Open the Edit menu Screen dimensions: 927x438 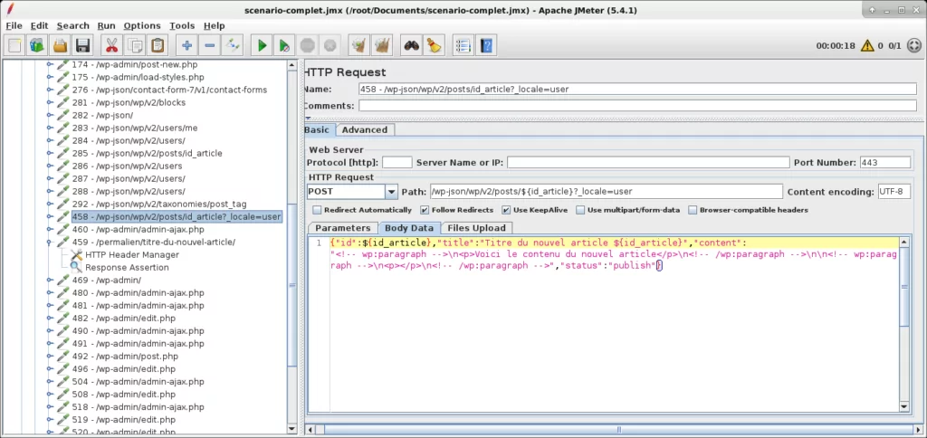tap(40, 25)
